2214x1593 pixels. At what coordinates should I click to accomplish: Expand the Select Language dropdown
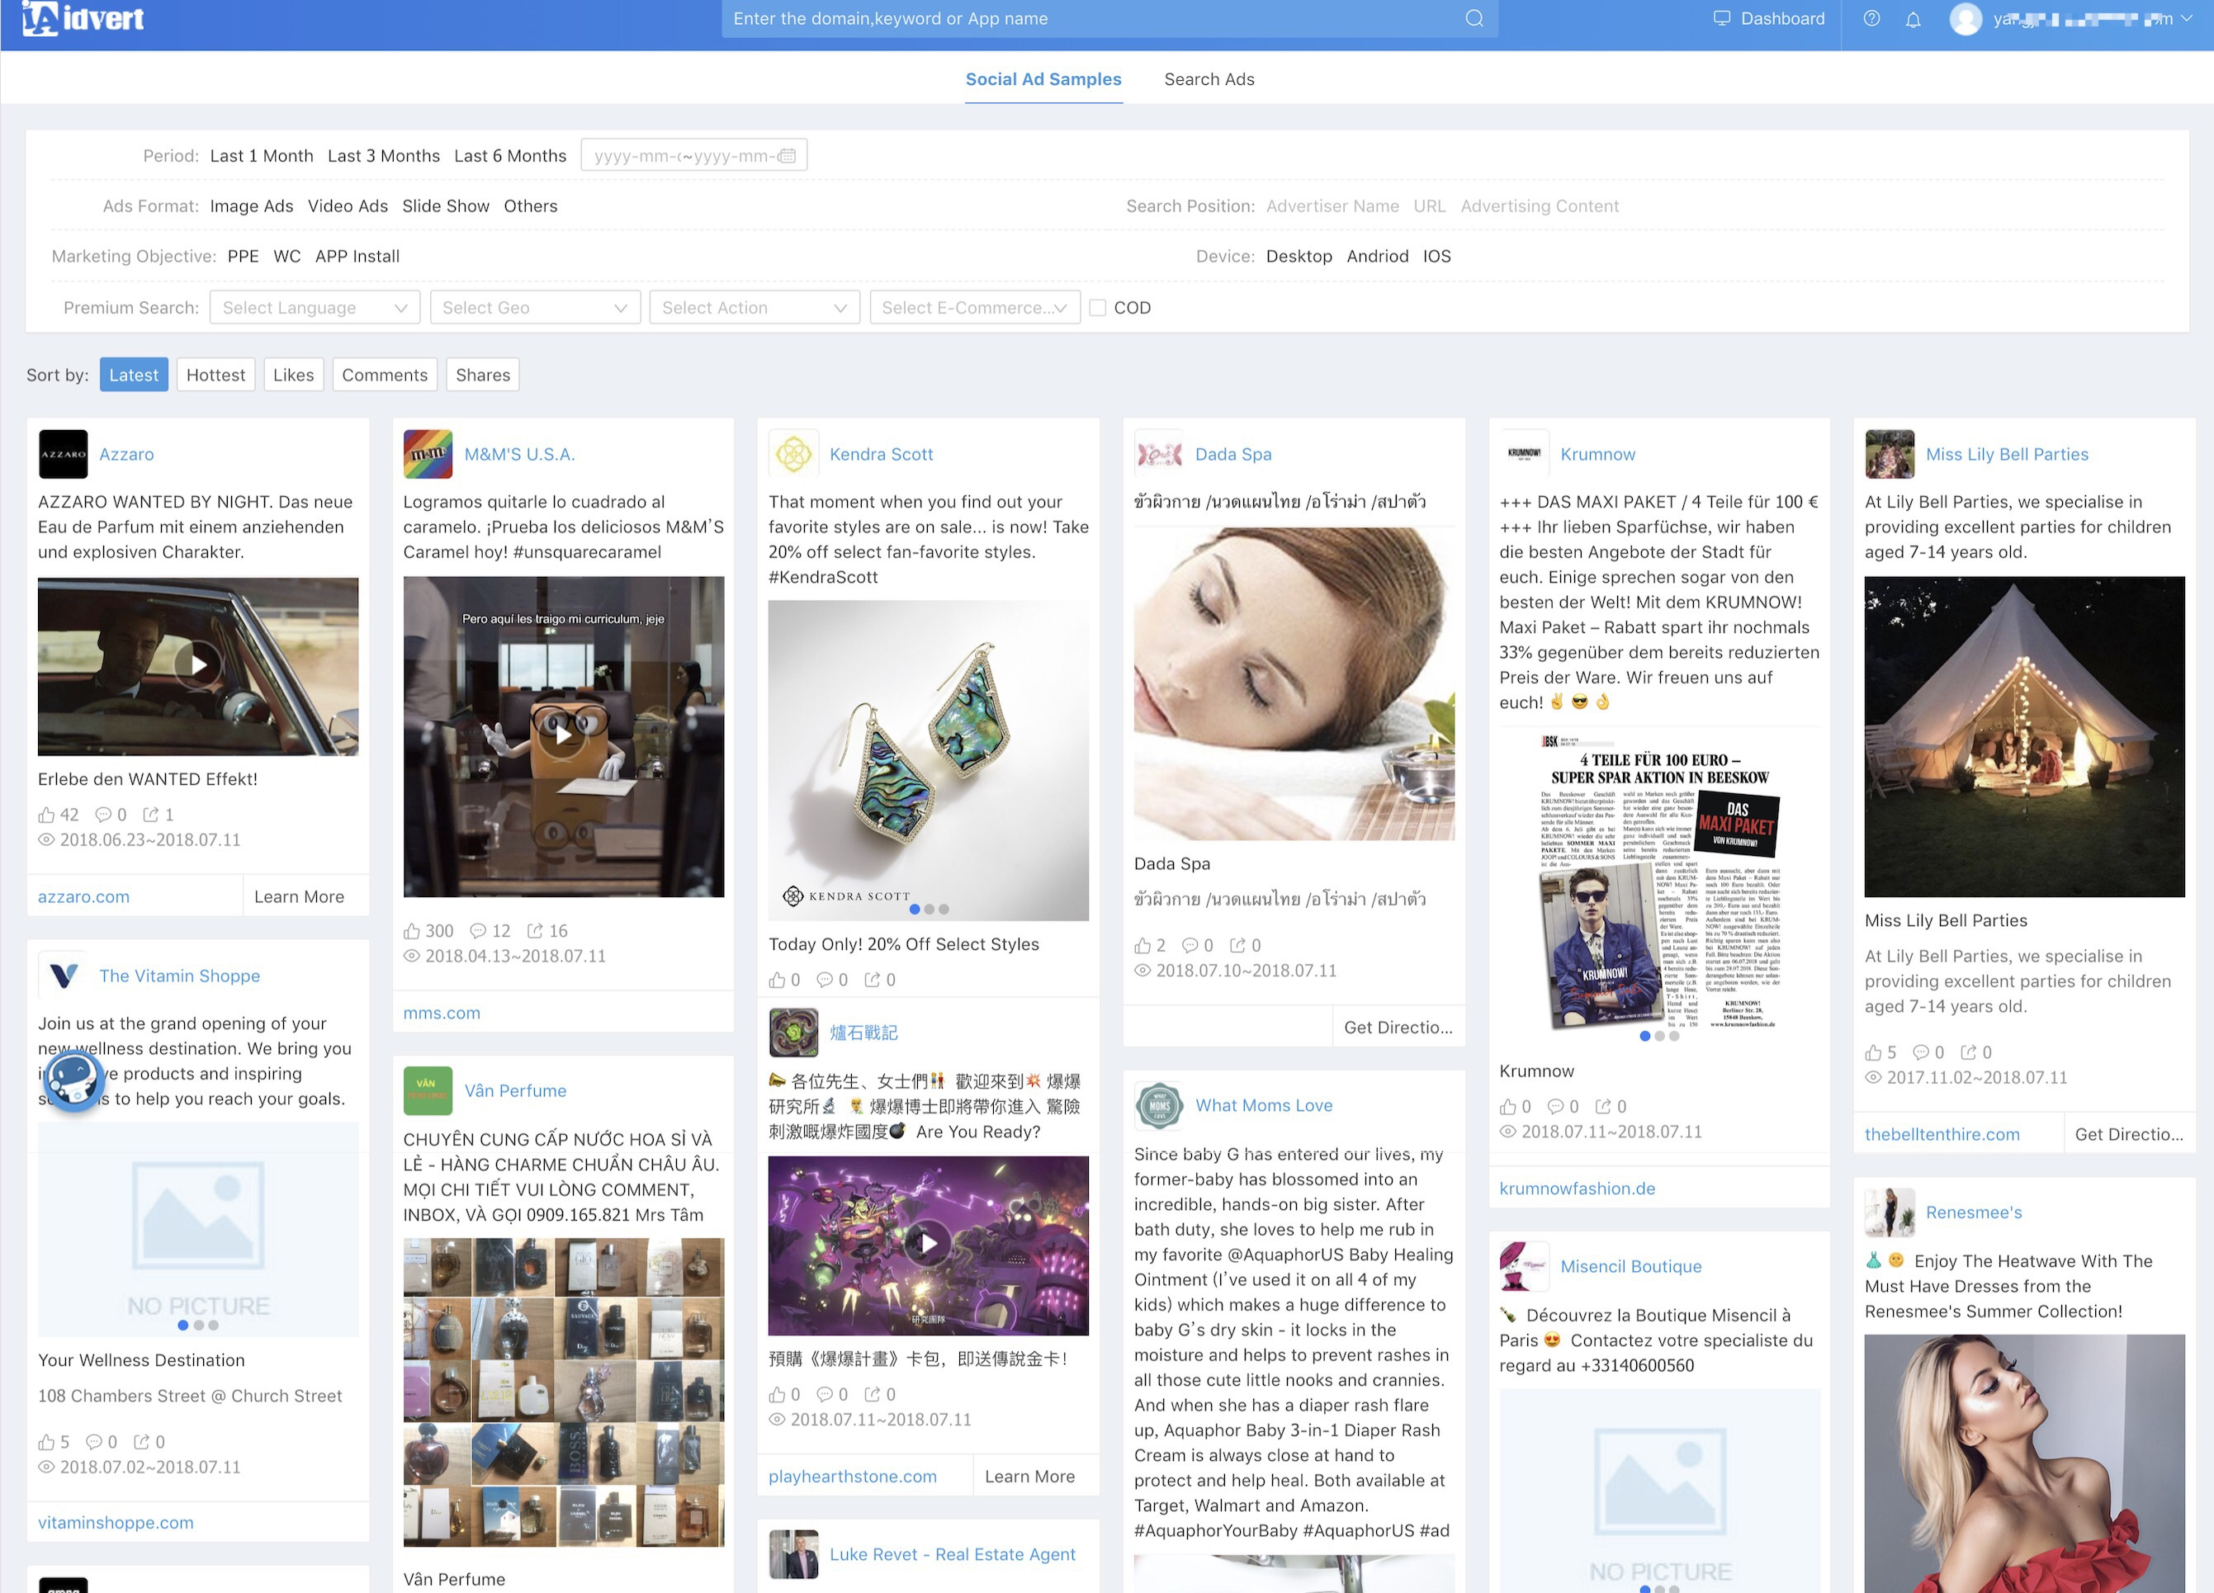point(315,309)
